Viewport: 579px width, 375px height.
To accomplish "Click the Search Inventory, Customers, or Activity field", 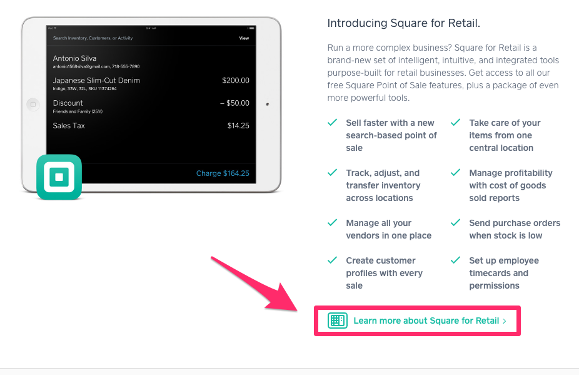I will (93, 38).
